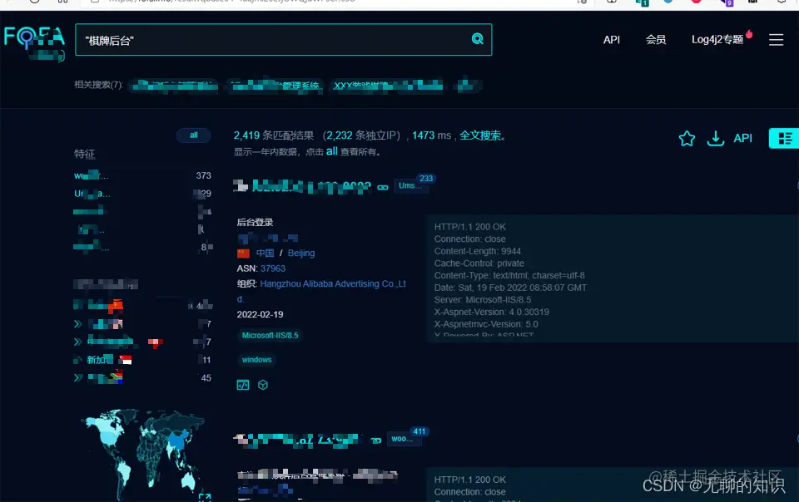
Task: Expand the country row with count 45
Action: click(x=77, y=378)
